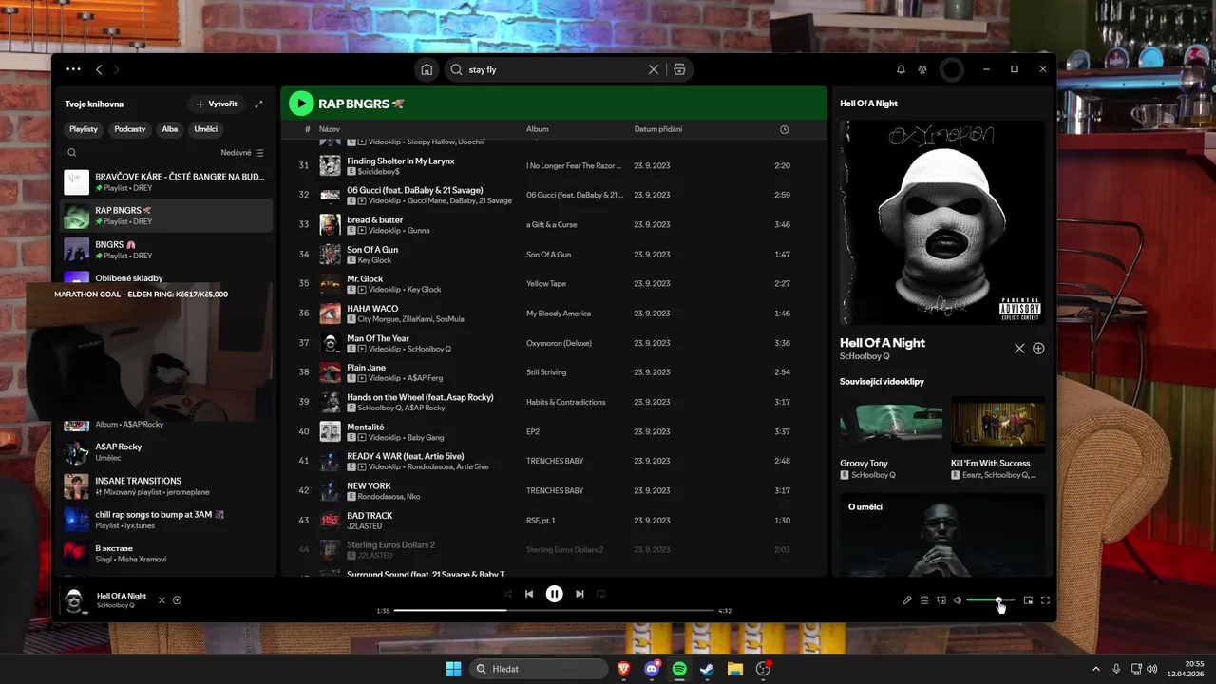This screenshot has height=684, width=1216.
Task: Search within Tvoje knihovna
Action: pos(72,152)
